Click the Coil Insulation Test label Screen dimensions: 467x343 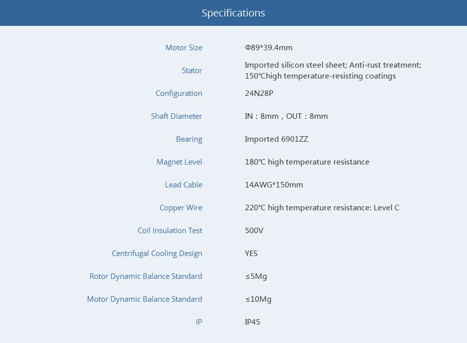tap(170, 231)
